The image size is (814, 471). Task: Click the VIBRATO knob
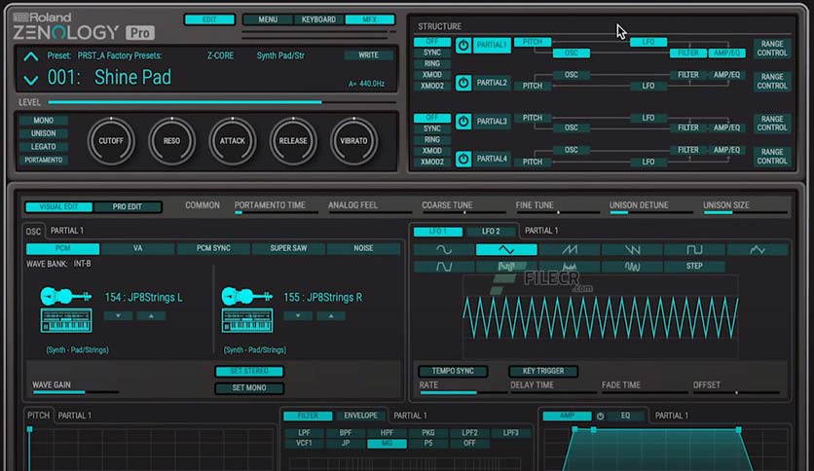(x=354, y=141)
